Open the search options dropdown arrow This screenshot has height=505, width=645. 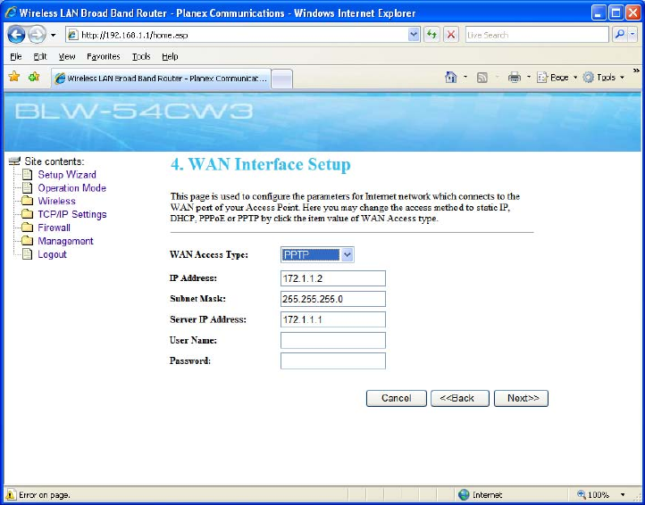632,36
